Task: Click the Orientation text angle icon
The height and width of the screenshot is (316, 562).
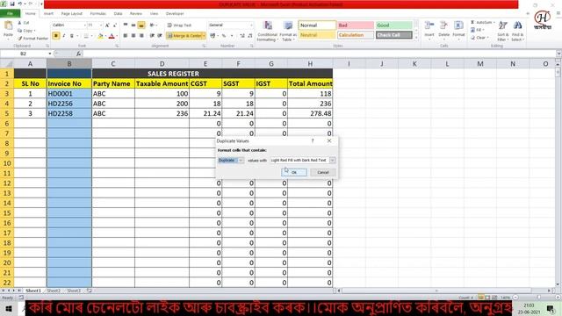Action: coord(152,25)
